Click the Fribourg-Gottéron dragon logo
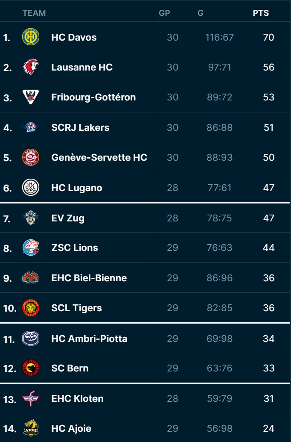The width and height of the screenshot is (291, 442). point(31,97)
